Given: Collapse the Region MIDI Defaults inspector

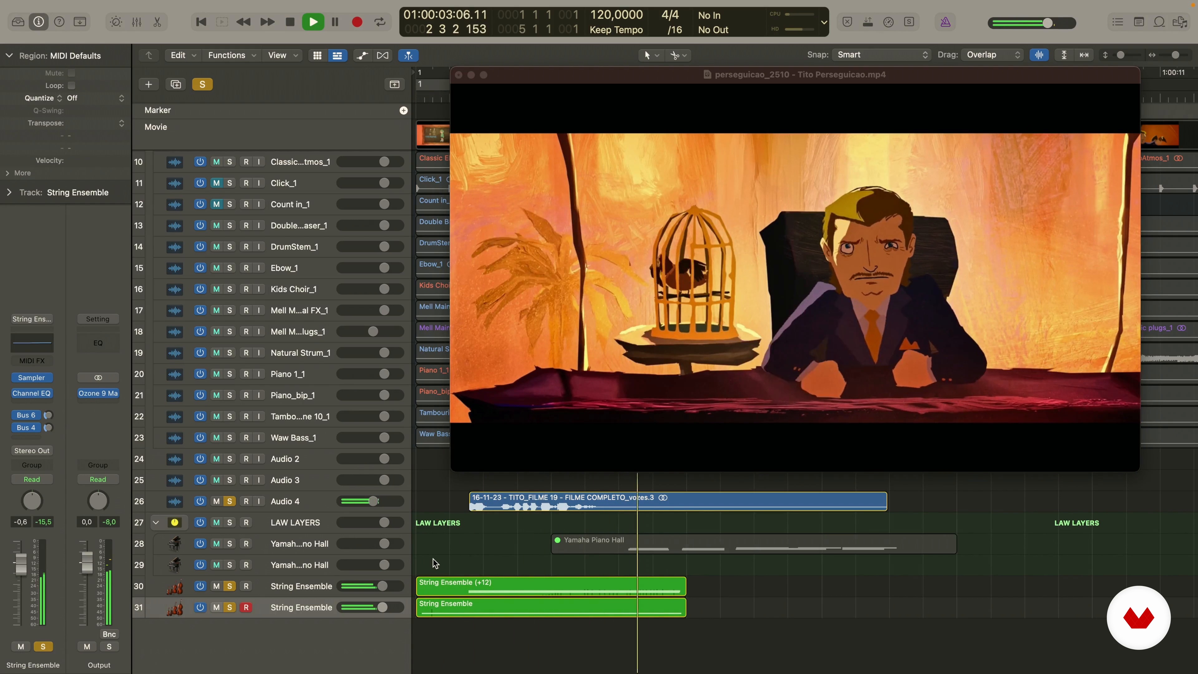Looking at the screenshot, I should tap(9, 56).
